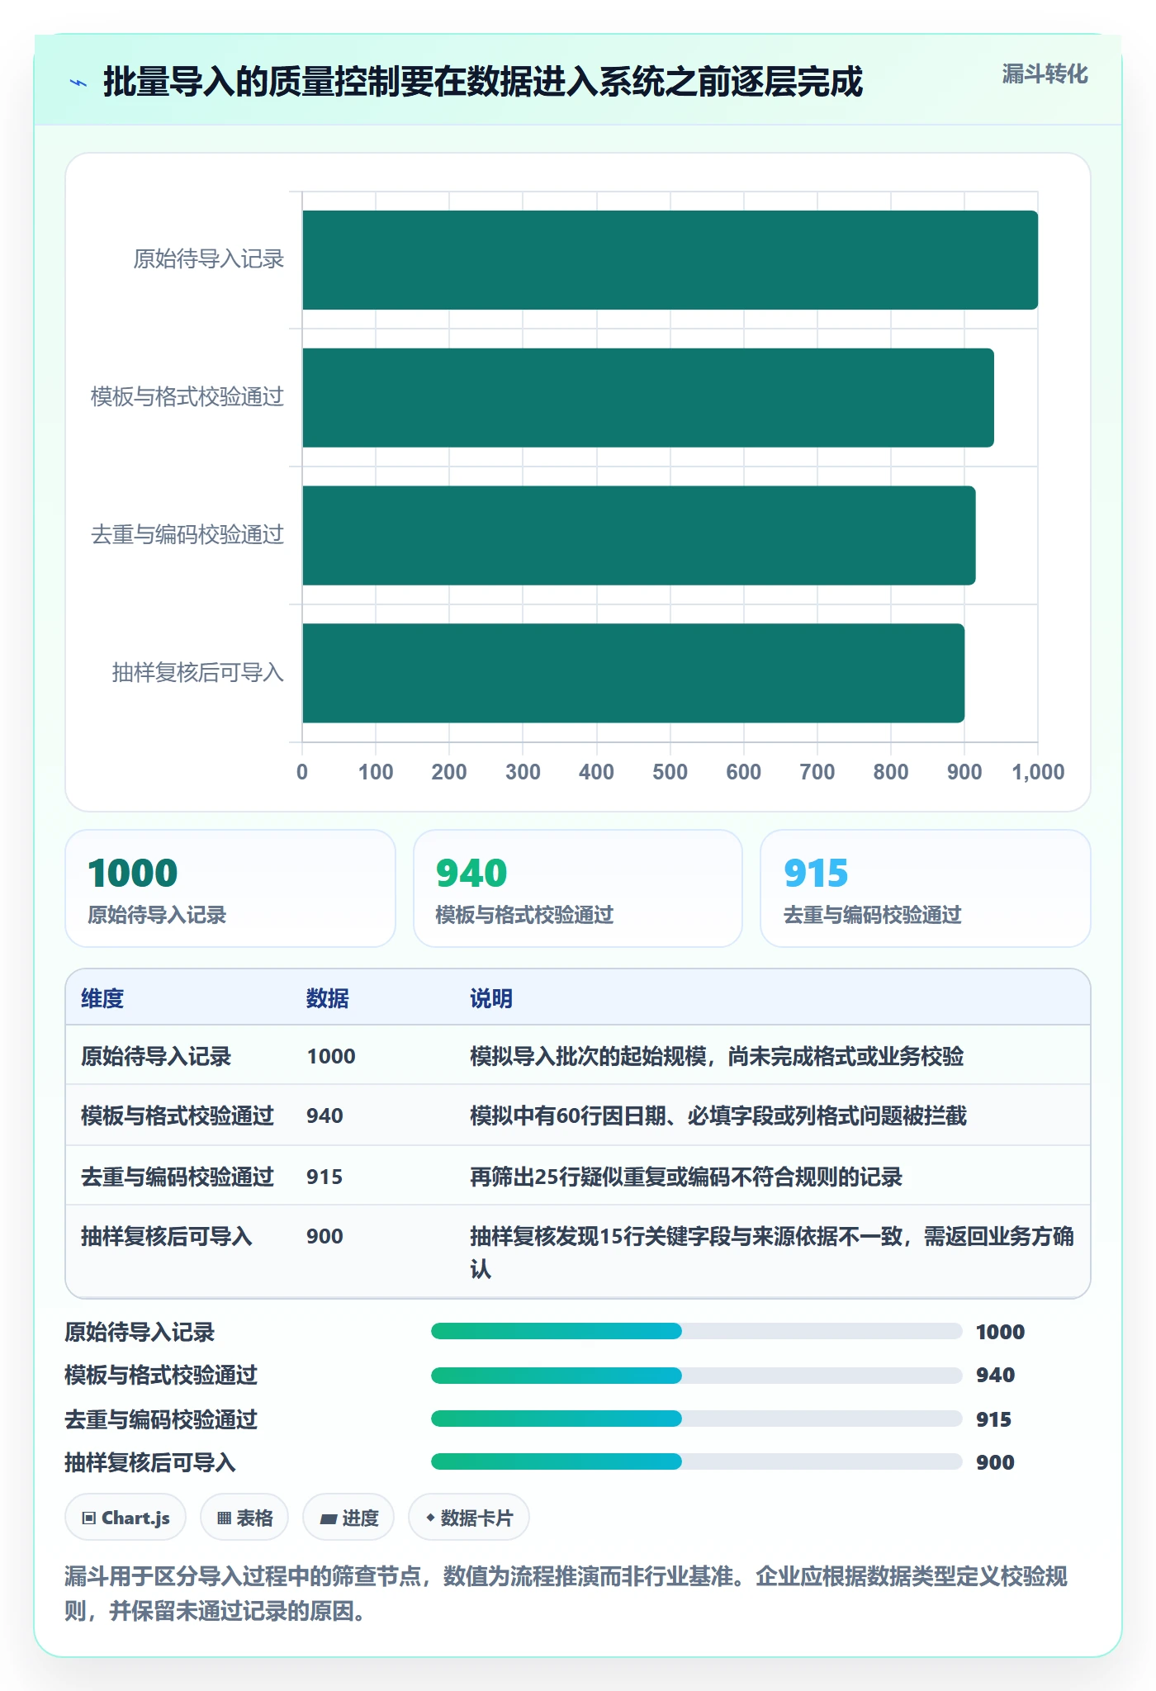Click the 数据卡片 tag chip
Viewport: 1156px width, 1691px height.
pyautogui.click(x=469, y=1518)
